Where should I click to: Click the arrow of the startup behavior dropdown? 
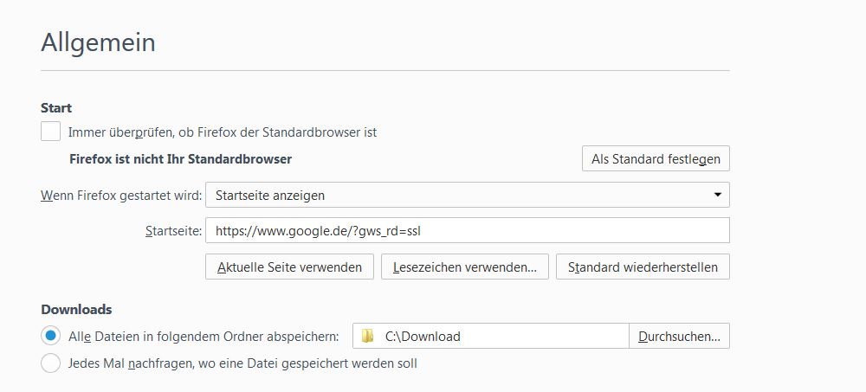pos(717,195)
